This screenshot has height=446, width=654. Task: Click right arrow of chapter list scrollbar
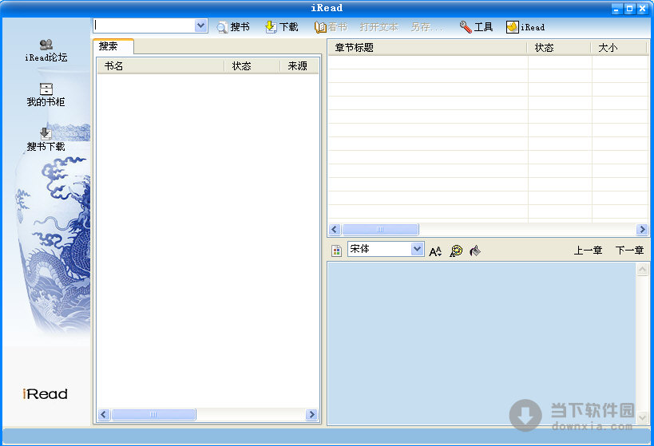click(x=642, y=230)
